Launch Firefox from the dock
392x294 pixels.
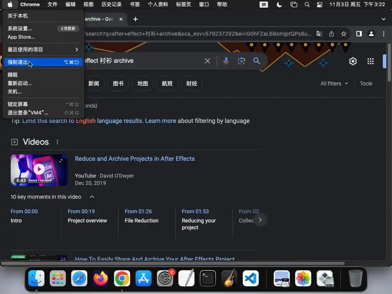(x=101, y=278)
